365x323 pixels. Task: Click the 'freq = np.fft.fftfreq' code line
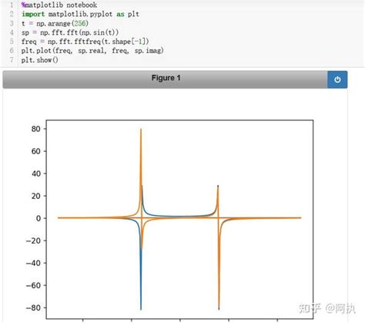[85, 42]
